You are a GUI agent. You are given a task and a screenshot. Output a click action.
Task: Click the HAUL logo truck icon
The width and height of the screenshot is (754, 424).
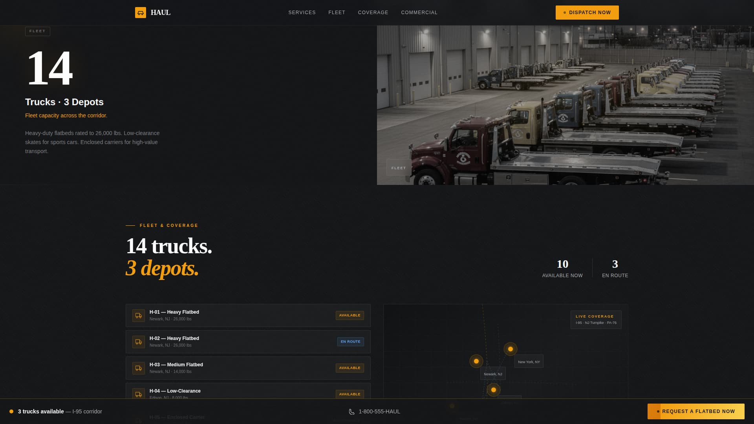[x=141, y=13]
